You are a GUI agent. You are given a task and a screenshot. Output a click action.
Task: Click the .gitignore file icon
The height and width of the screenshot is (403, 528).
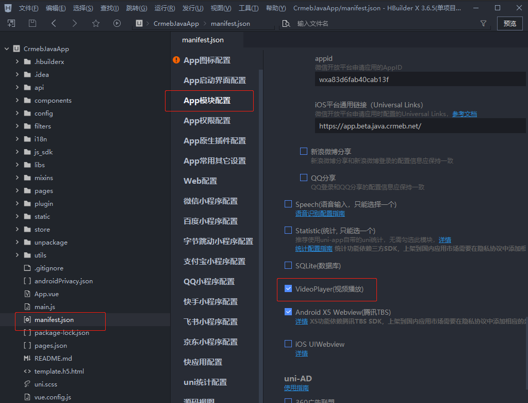(x=27, y=268)
